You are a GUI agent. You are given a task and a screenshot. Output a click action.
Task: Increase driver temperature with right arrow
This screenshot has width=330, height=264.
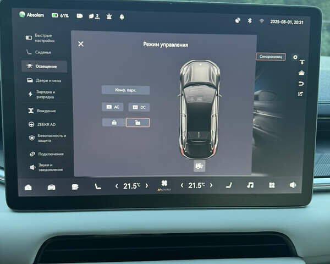click(146, 186)
